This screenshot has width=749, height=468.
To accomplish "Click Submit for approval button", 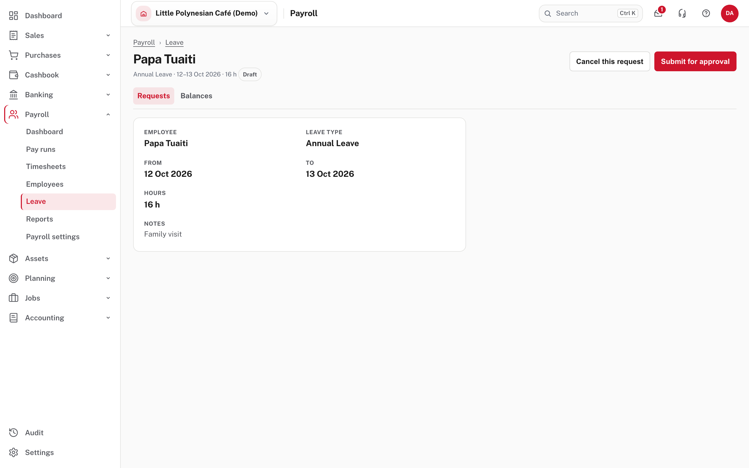I will coord(695,61).
